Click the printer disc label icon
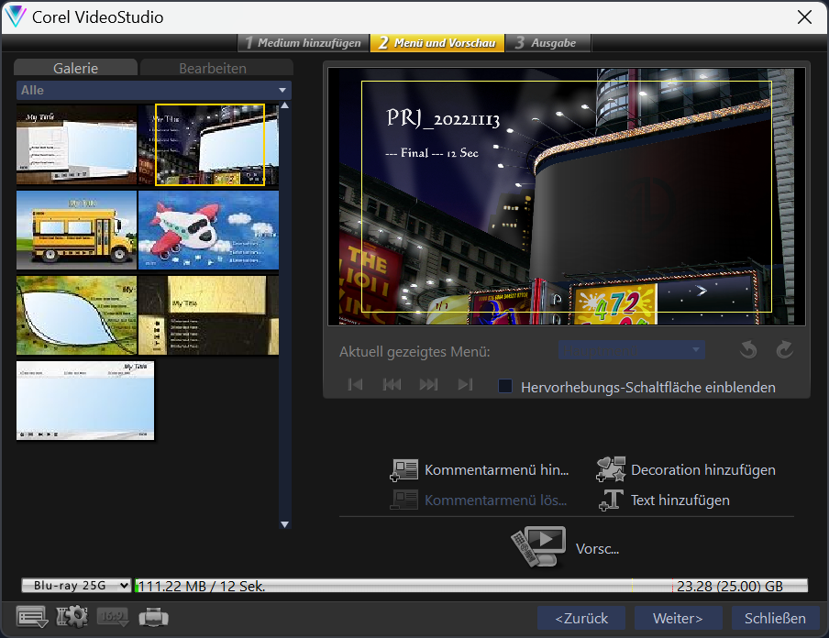The image size is (829, 638). point(153,617)
